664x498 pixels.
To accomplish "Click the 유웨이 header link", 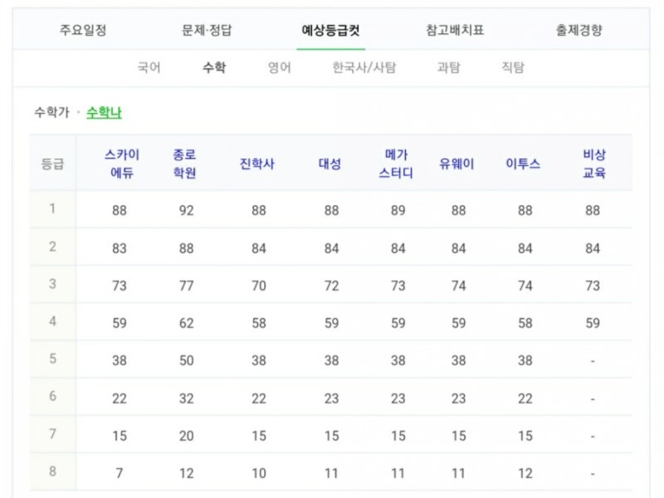I will 456,164.
